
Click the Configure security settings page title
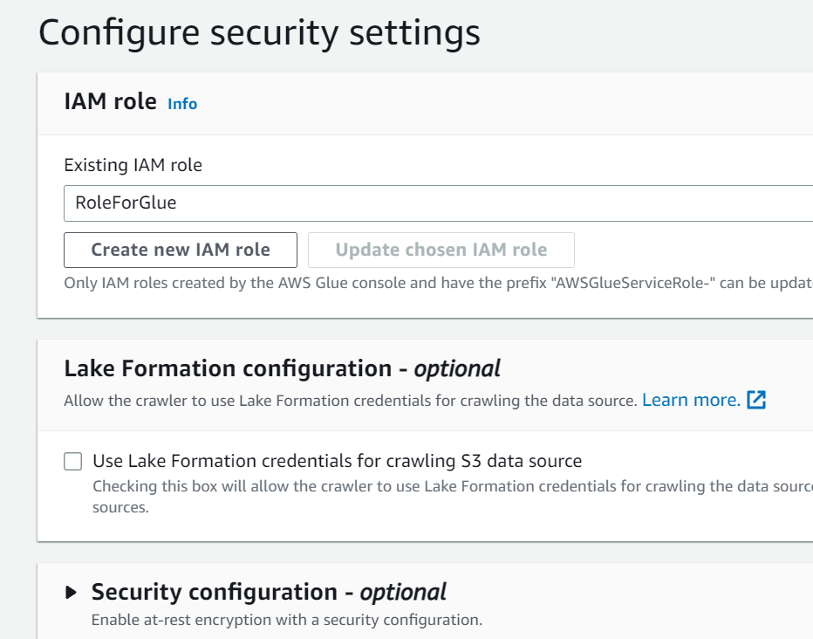point(259,33)
